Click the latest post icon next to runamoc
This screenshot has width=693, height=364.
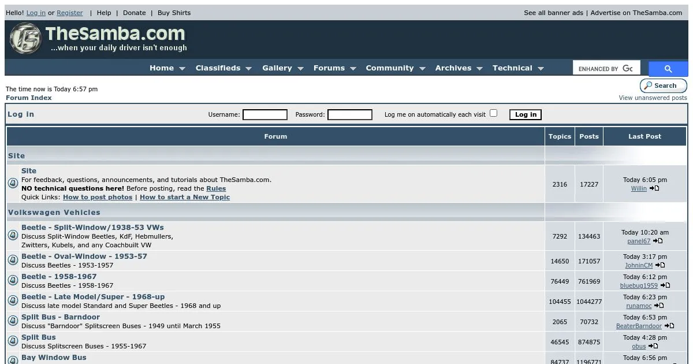[x=658, y=306]
